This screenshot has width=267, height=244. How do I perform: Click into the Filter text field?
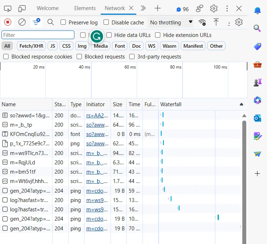pyautogui.click(x=38, y=35)
